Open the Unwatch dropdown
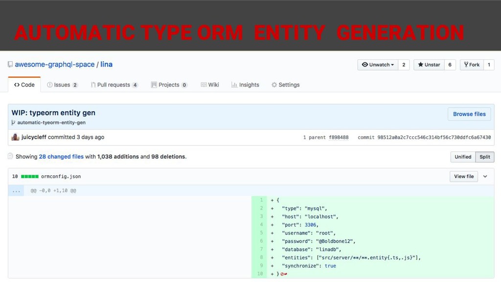 click(378, 65)
